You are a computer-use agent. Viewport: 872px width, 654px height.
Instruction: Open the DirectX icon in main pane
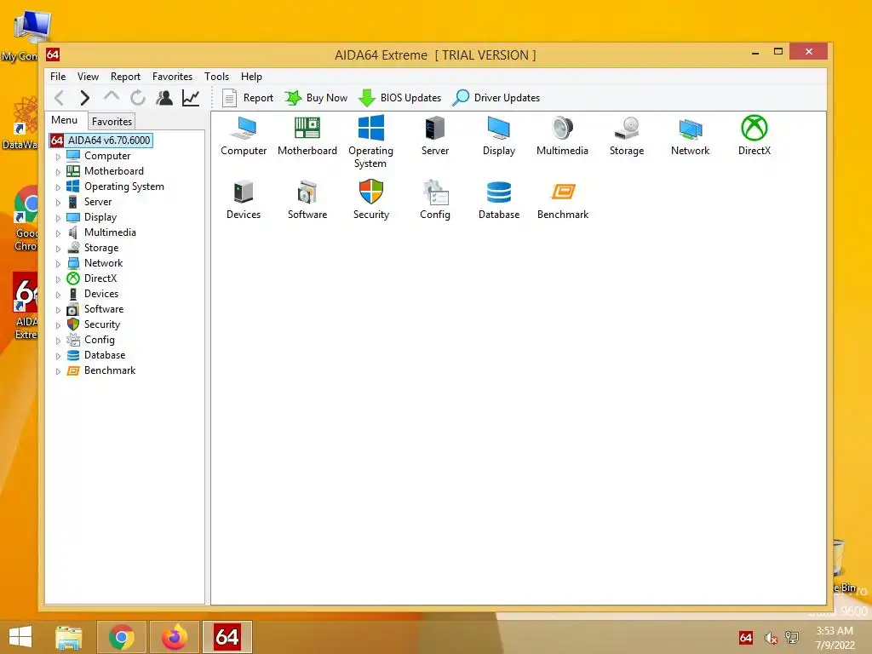[x=754, y=135]
